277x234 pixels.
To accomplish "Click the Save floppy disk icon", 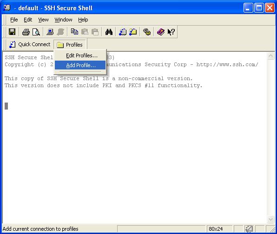I will click(12, 32).
